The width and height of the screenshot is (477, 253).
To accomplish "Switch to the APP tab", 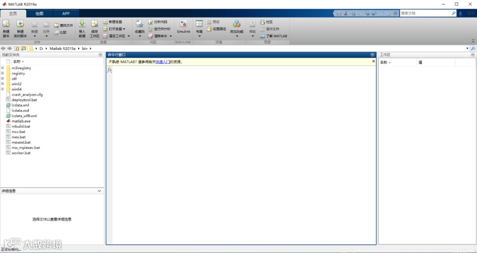I will (x=66, y=14).
